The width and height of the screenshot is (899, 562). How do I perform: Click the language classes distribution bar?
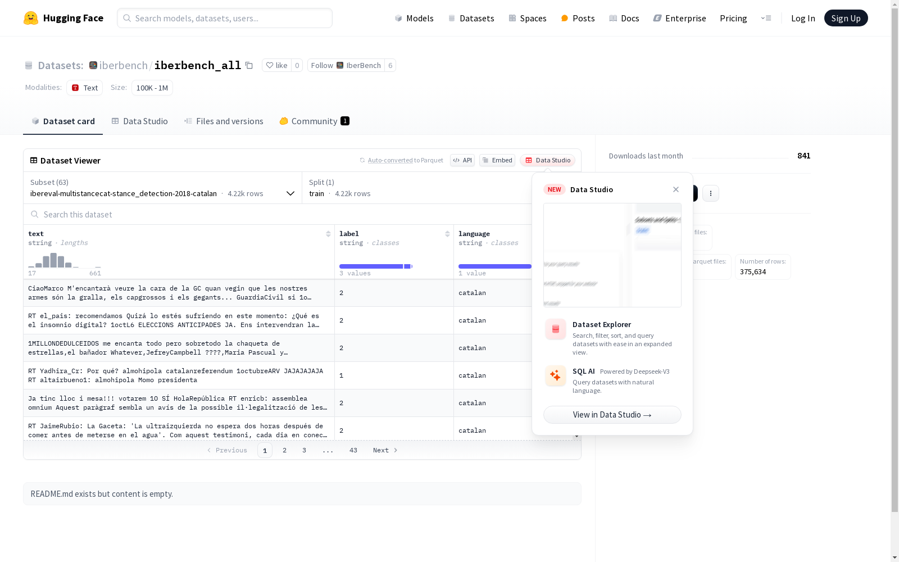[495, 266]
